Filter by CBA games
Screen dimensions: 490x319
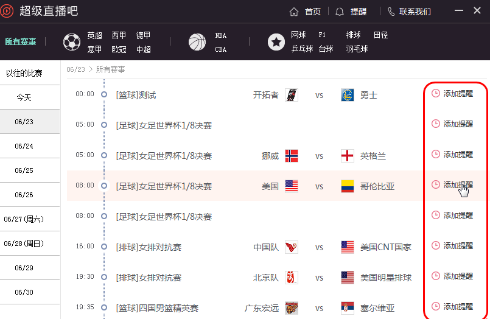click(x=220, y=49)
